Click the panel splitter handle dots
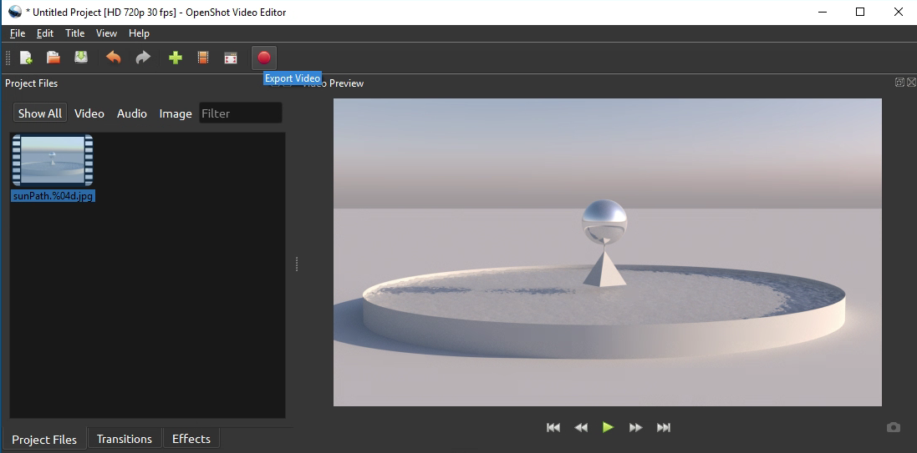The height and width of the screenshot is (453, 917). click(x=297, y=264)
